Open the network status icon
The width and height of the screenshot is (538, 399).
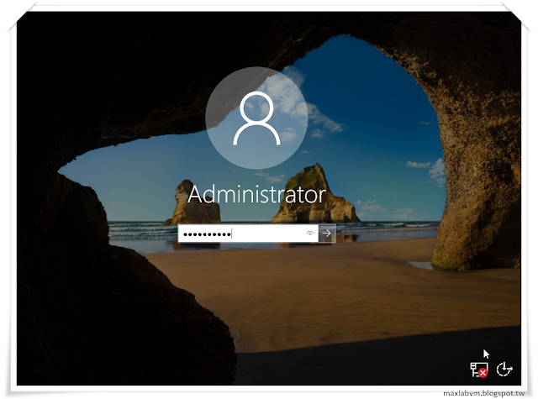pyautogui.click(x=479, y=370)
